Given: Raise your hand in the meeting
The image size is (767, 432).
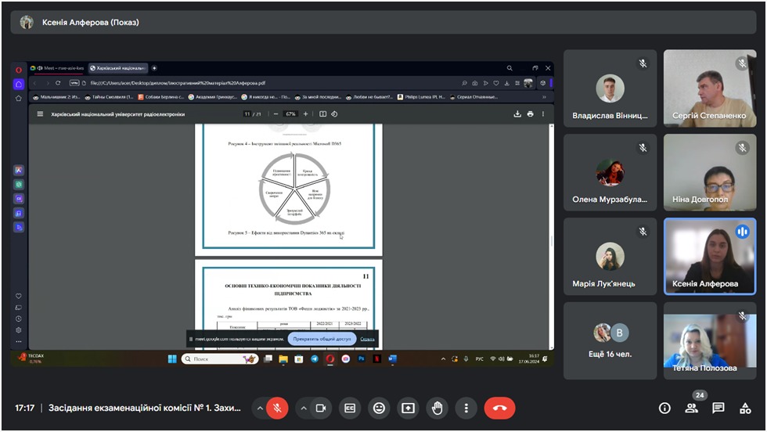Looking at the screenshot, I should click(x=437, y=408).
